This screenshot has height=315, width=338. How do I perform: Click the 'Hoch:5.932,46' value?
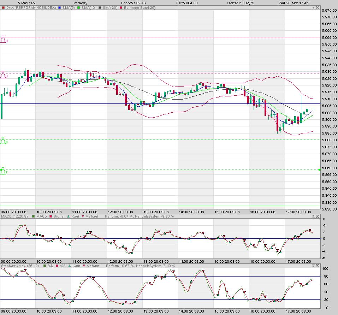133,3
